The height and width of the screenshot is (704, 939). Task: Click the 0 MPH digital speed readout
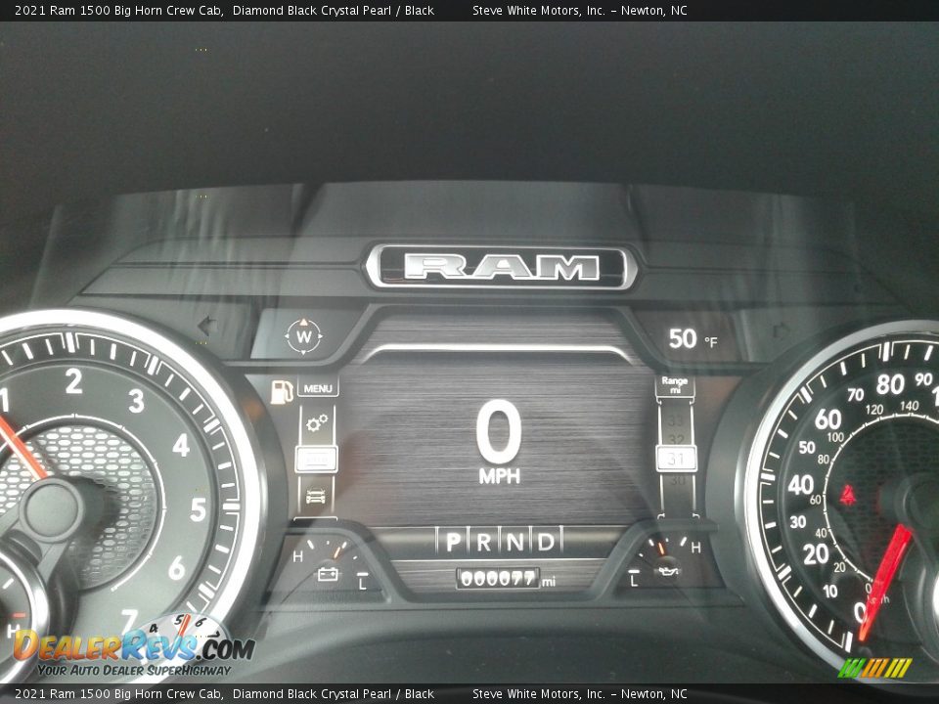[x=499, y=442]
